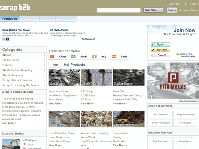This screenshot has width=199, height=149.
Task: Expand the Rubber category chevron
Action: pyautogui.click(x=45, y=65)
